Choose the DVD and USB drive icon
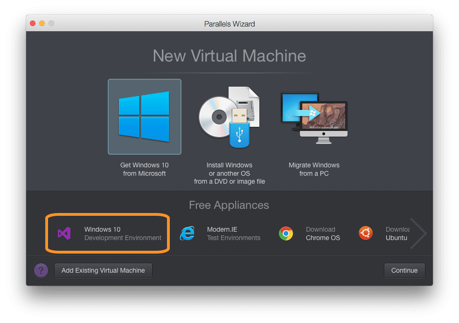 tap(229, 117)
